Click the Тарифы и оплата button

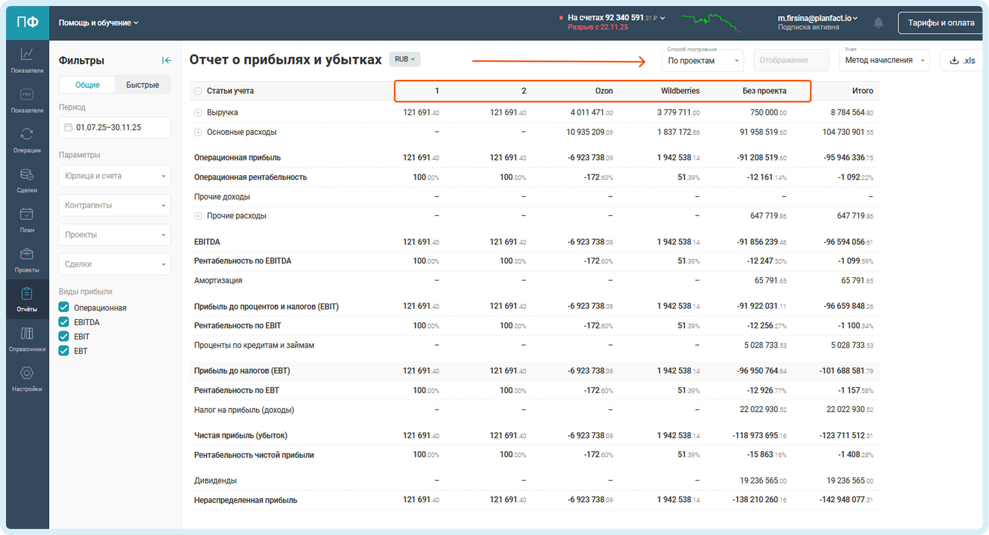click(x=941, y=23)
